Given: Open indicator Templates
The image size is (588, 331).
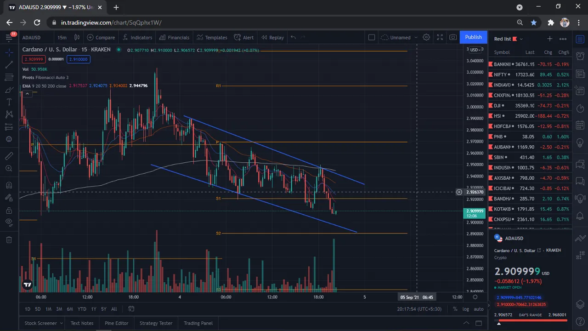Looking at the screenshot, I should (212, 37).
